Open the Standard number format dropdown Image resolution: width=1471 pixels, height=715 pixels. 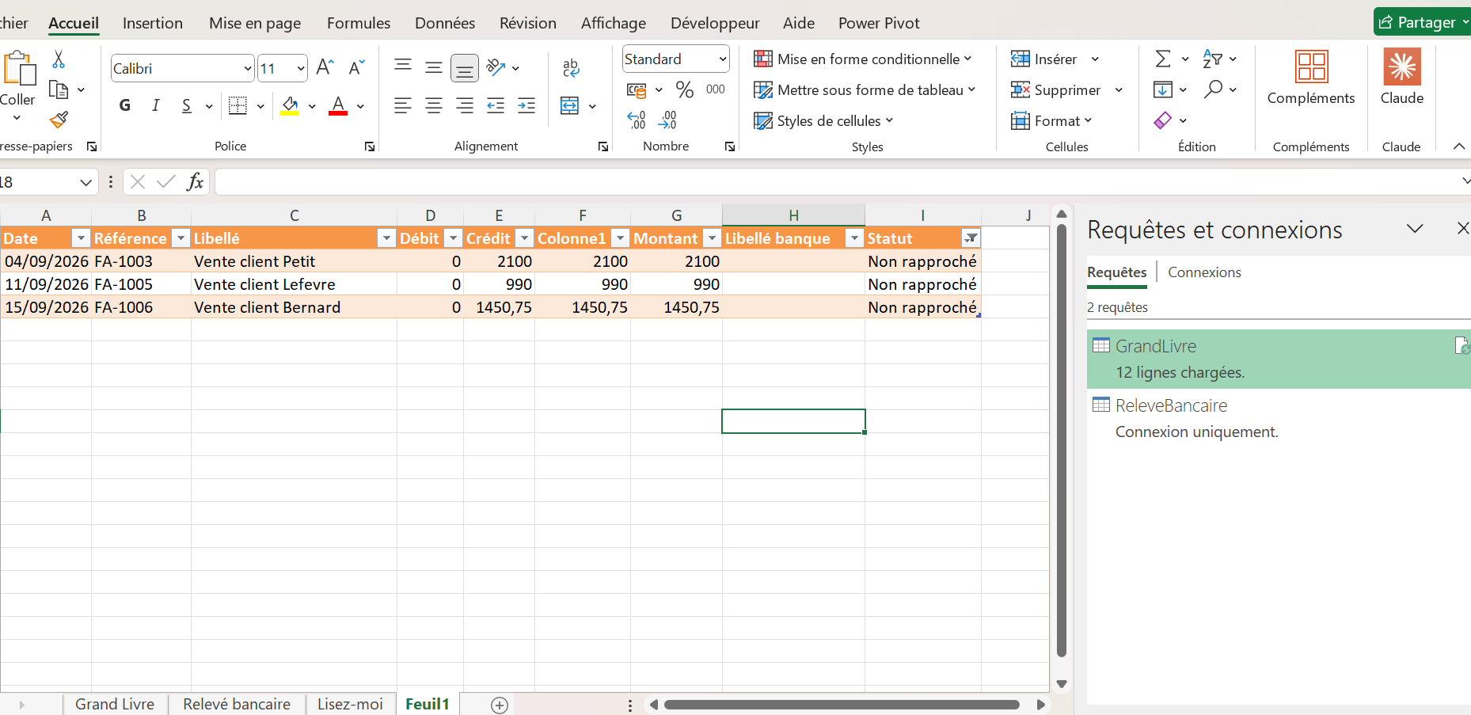(x=723, y=59)
